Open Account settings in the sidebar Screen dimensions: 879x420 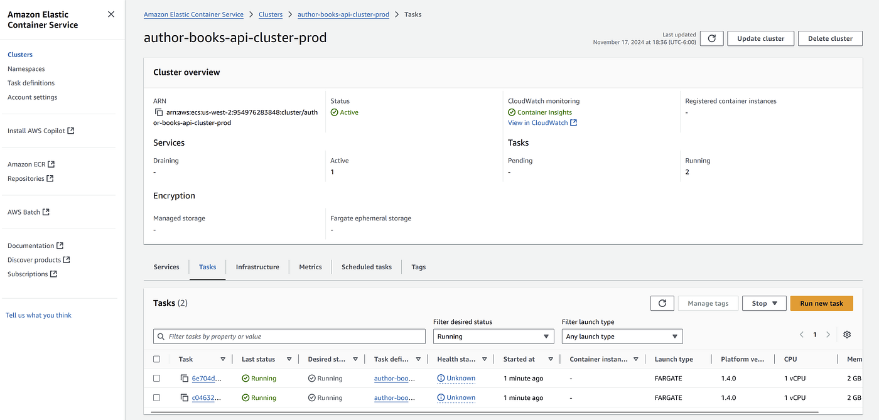tap(33, 97)
